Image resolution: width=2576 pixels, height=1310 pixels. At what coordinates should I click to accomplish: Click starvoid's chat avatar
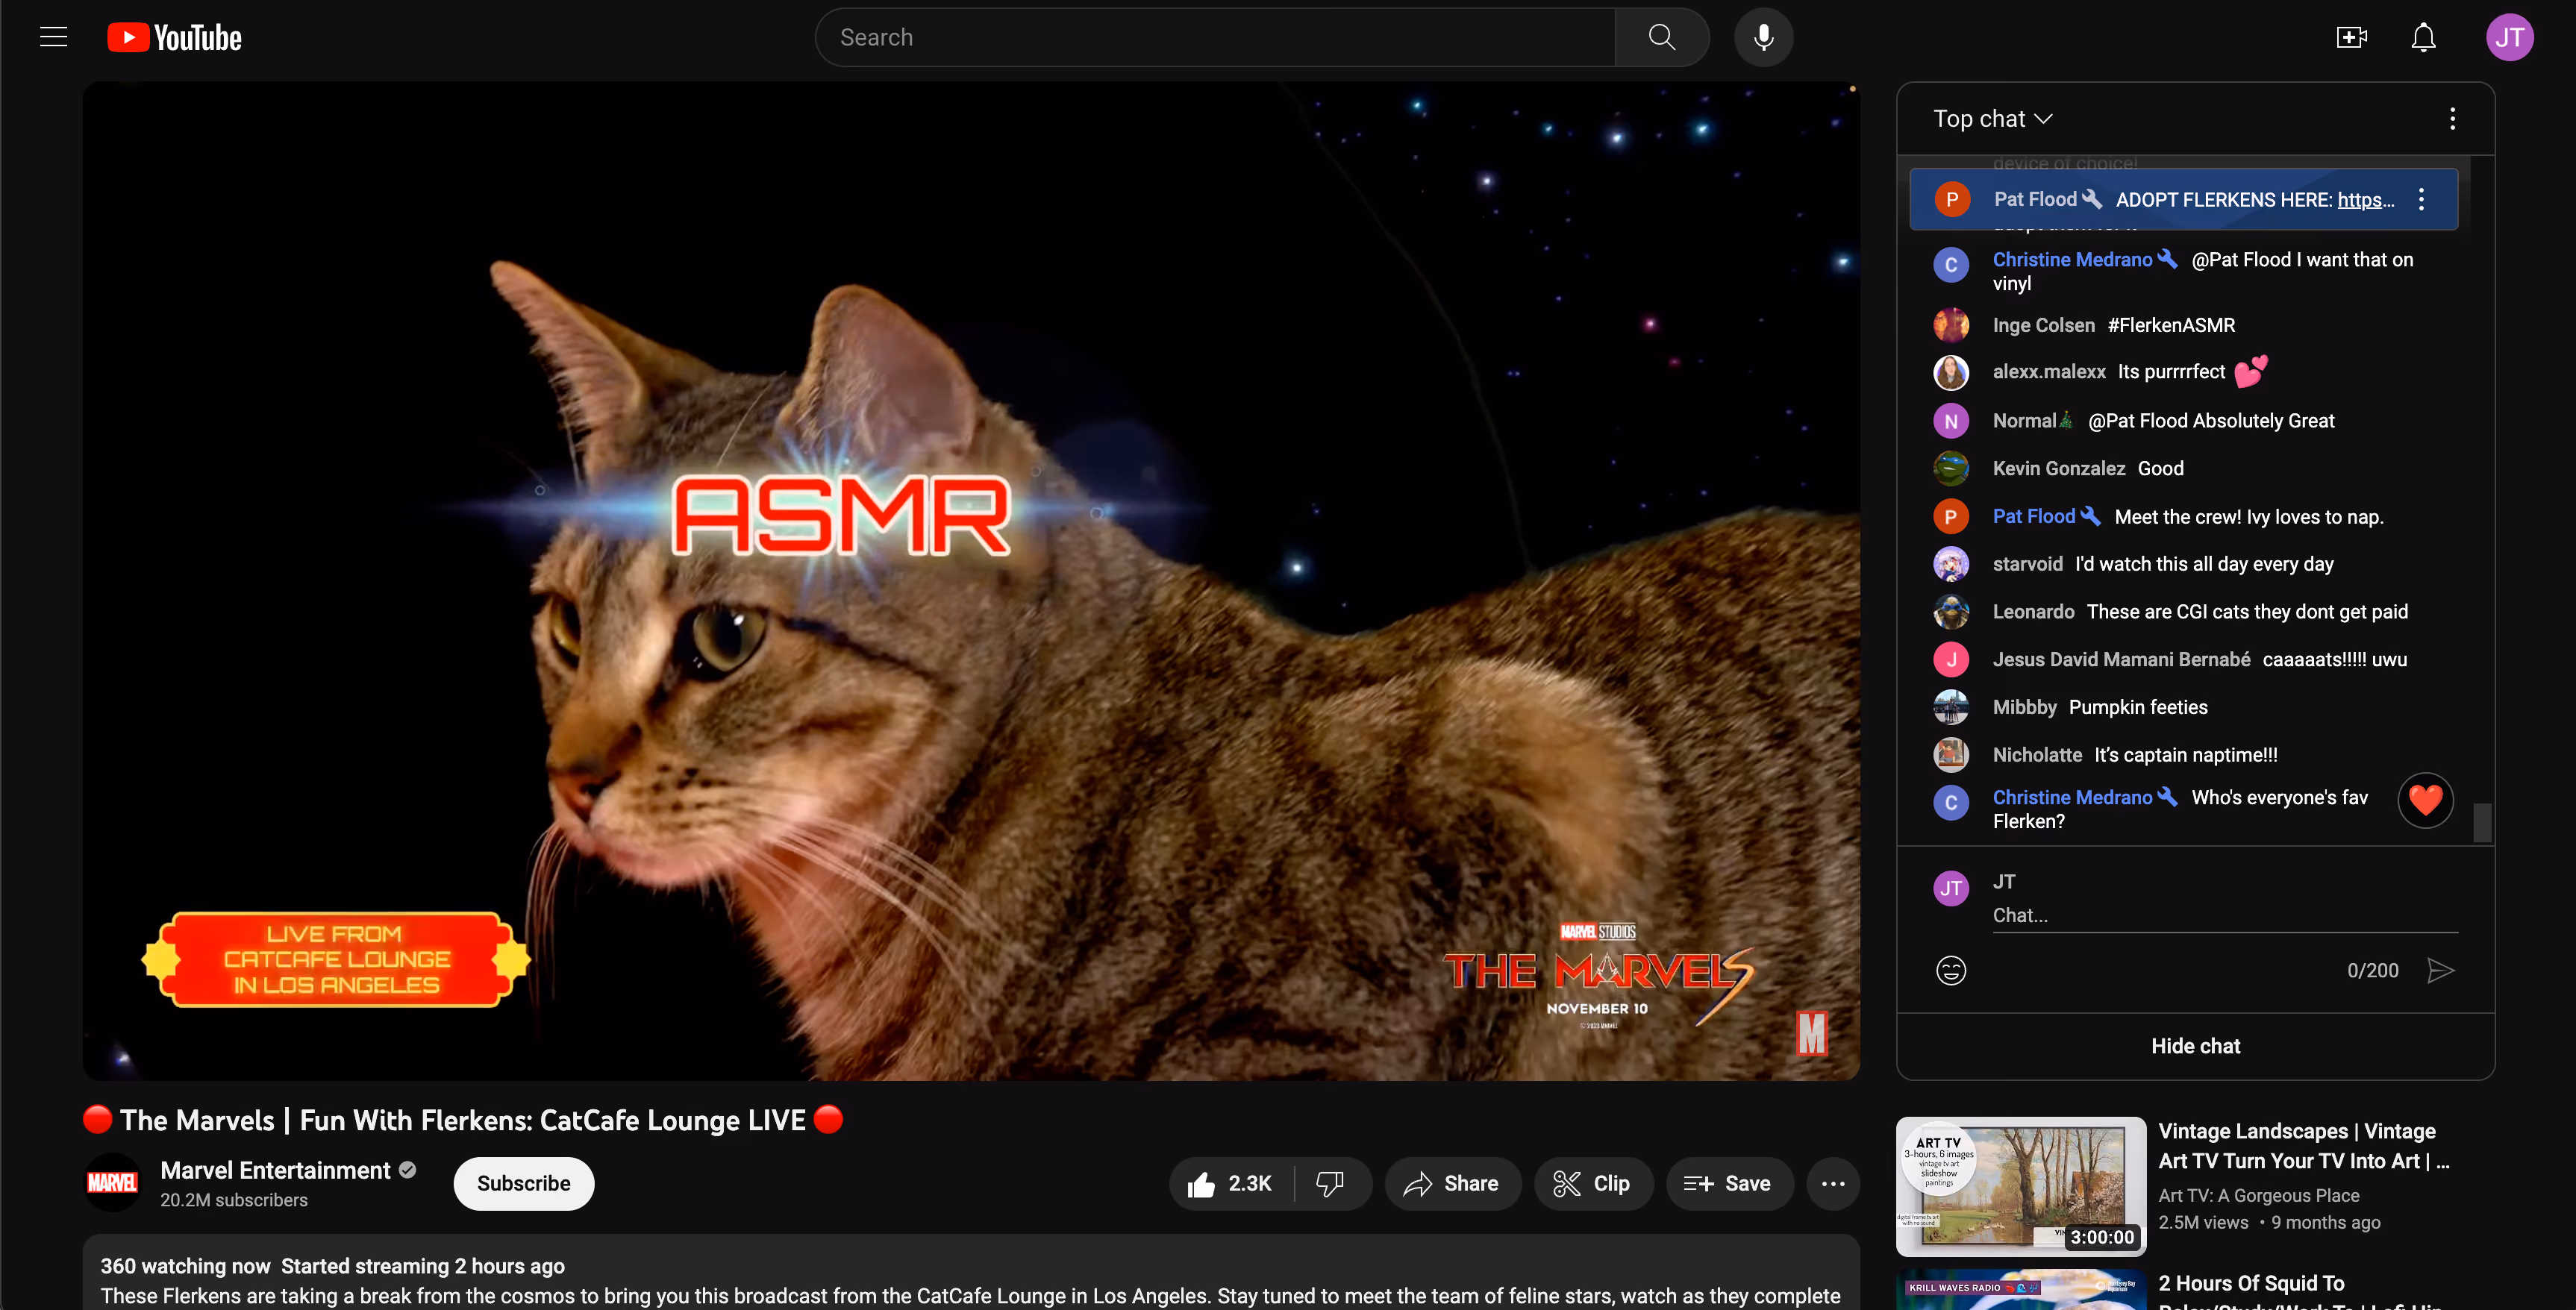[1951, 564]
